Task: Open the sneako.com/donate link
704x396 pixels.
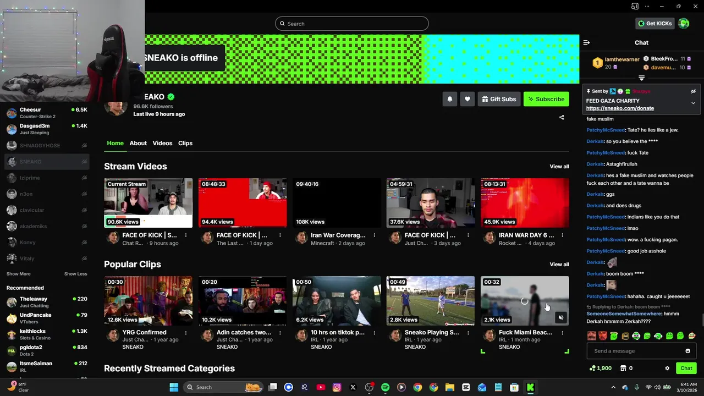Action: [620, 108]
